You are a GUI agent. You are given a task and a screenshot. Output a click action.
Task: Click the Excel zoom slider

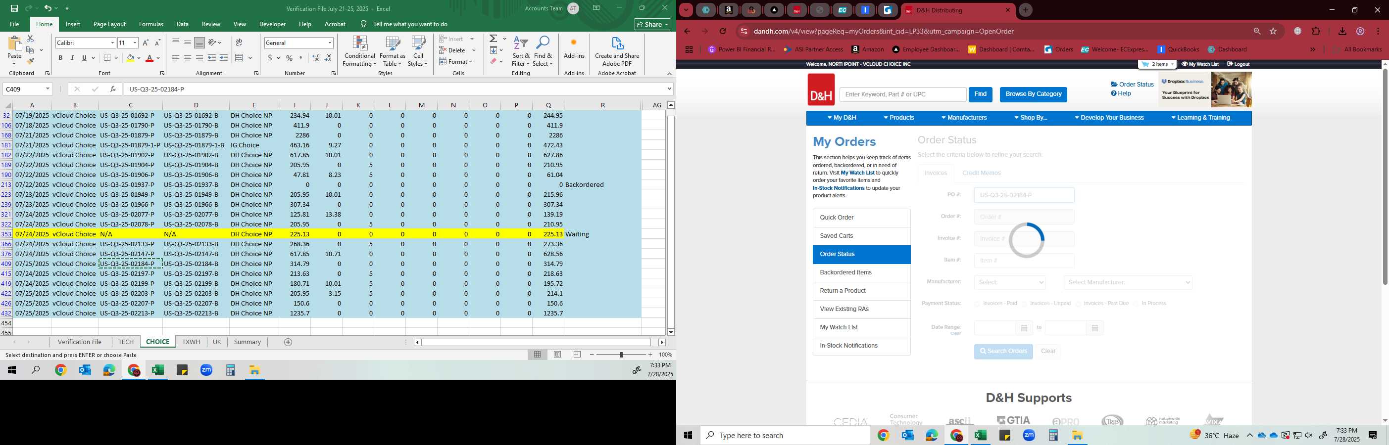pyautogui.click(x=621, y=355)
